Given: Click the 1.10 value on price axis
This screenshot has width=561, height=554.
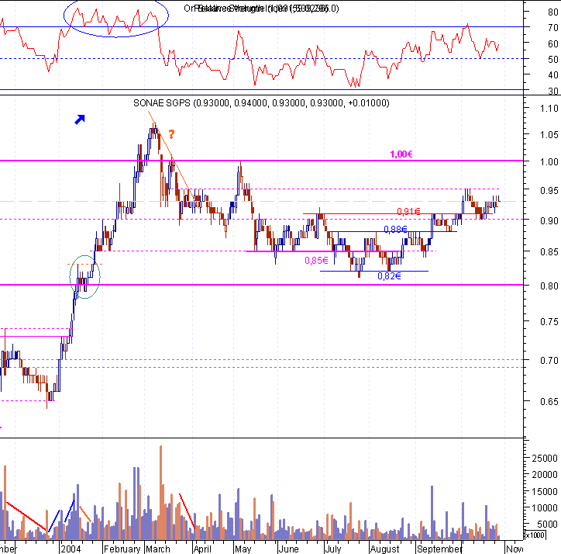Looking at the screenshot, I should (x=549, y=108).
